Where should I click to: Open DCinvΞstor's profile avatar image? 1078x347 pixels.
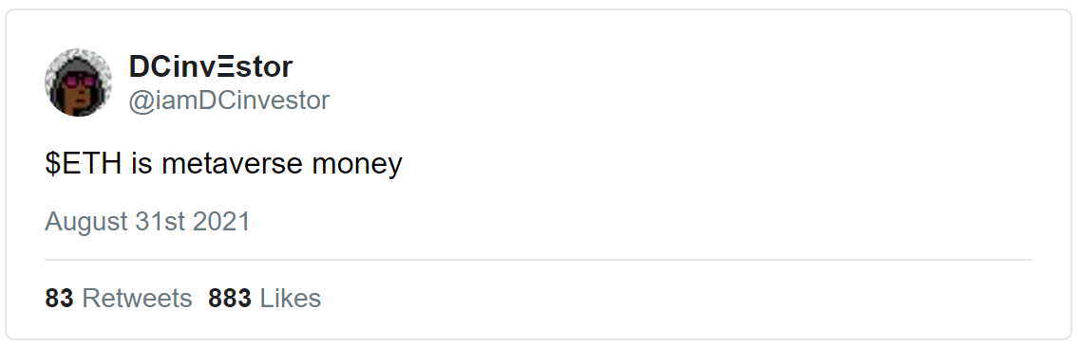point(79,82)
